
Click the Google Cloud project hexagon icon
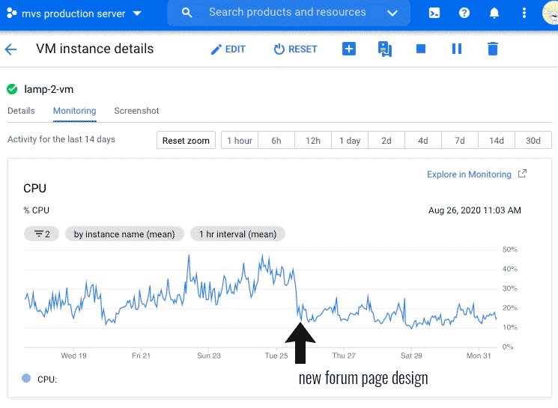click(x=11, y=13)
